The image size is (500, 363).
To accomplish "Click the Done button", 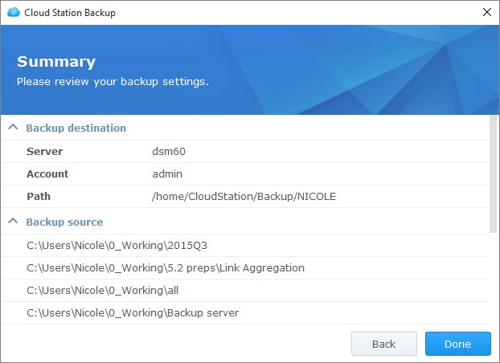I will (458, 344).
